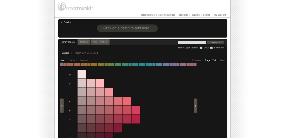Enable the moderate Google filter checkbox

pos(211,48)
